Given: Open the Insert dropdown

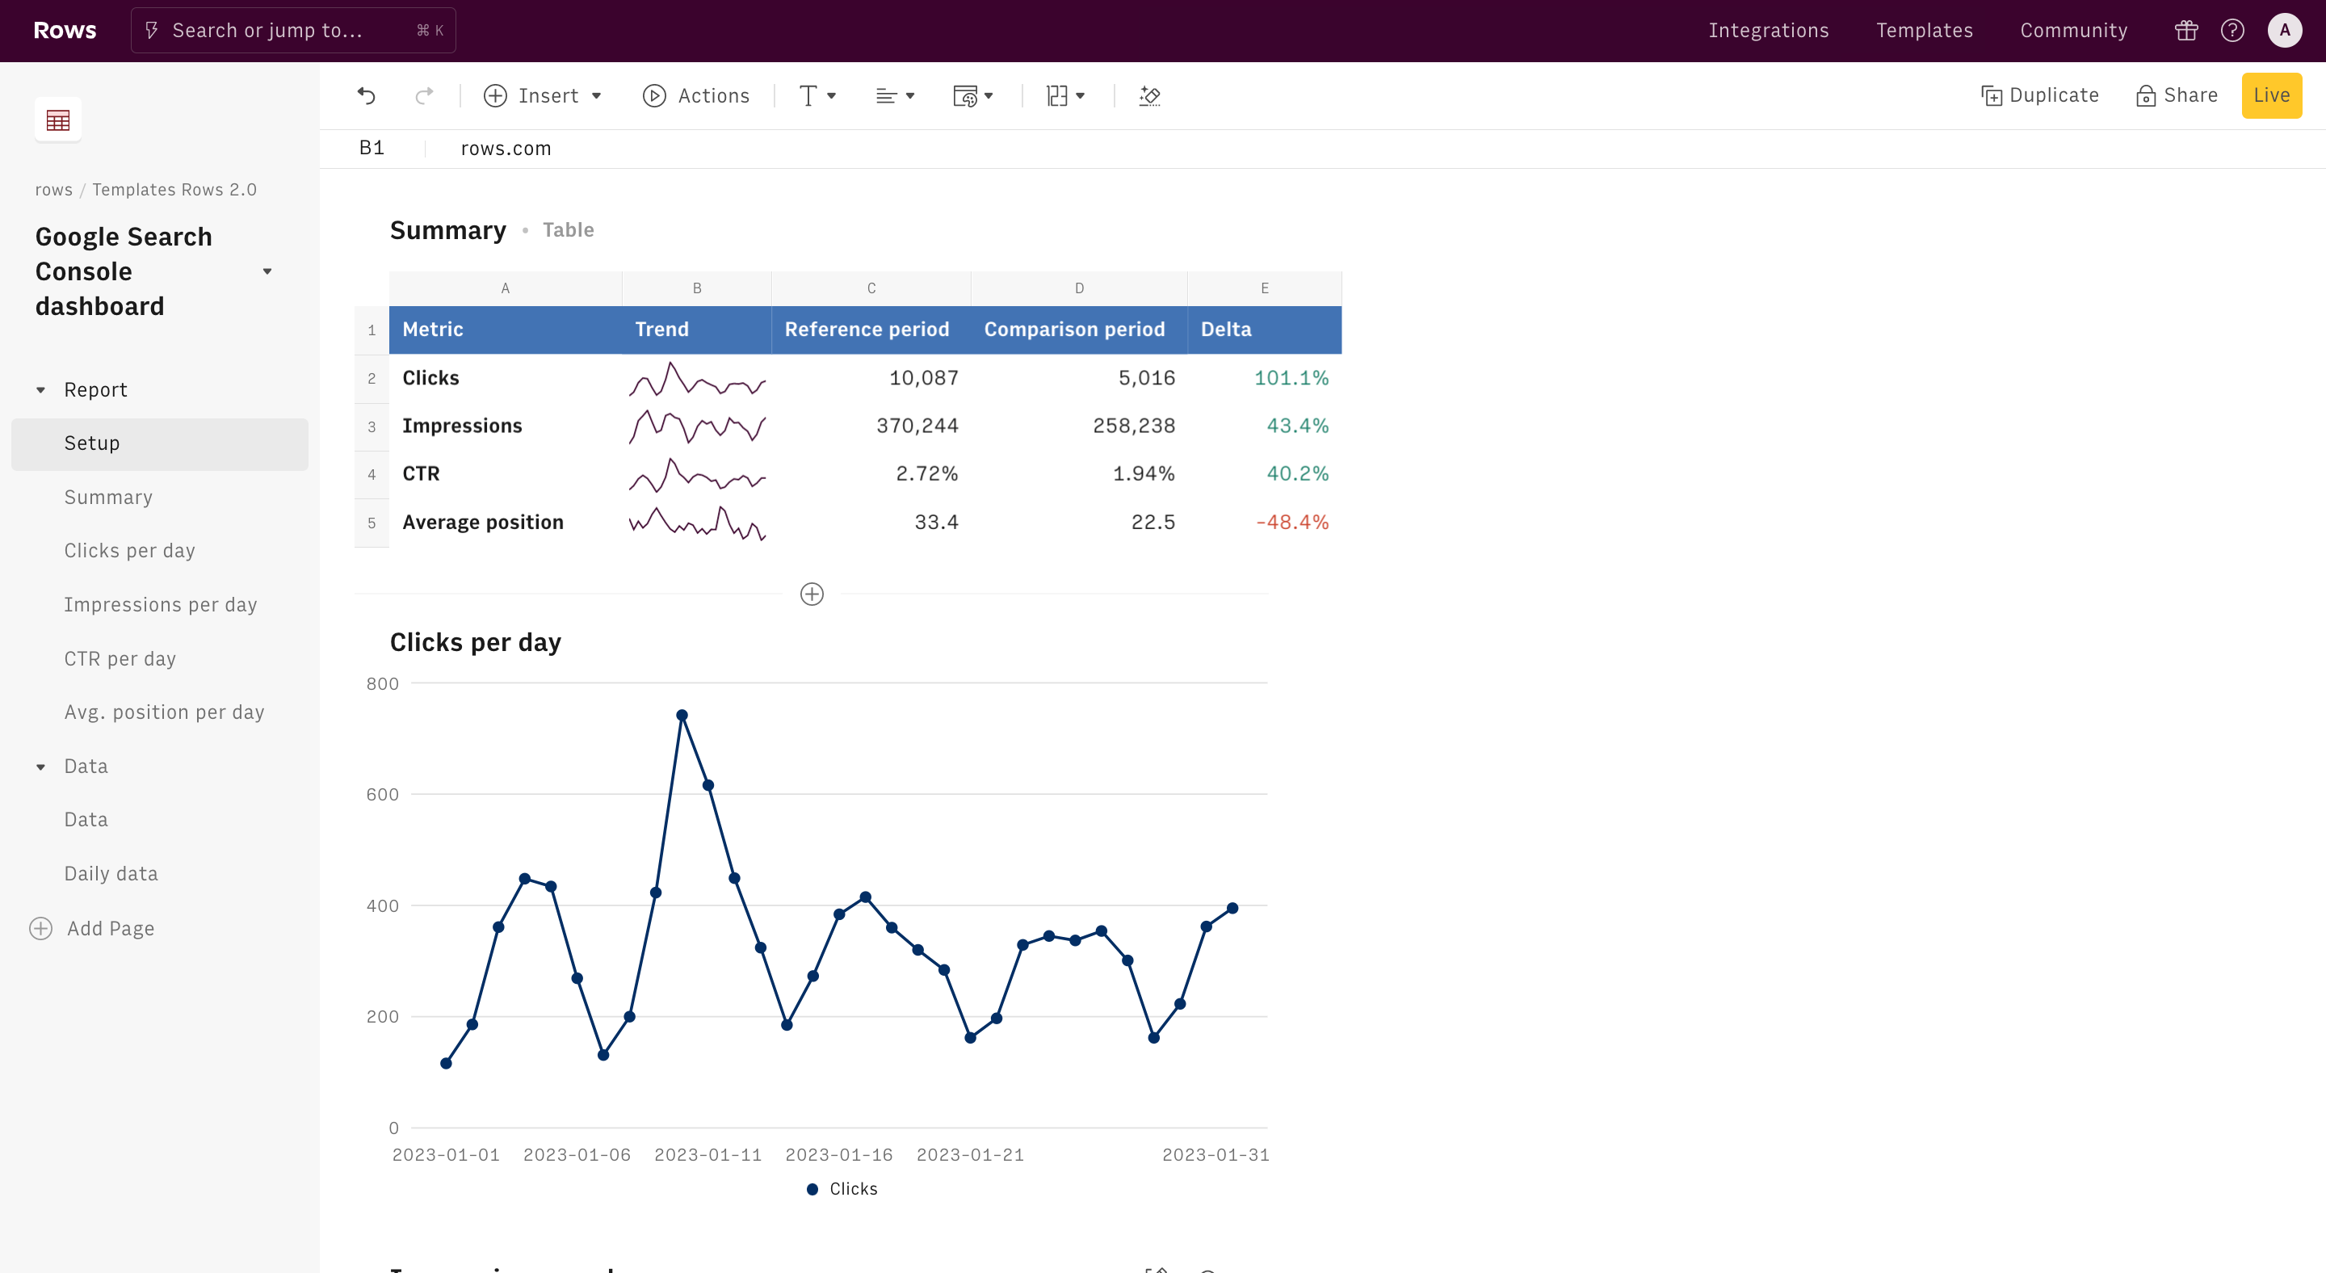Looking at the screenshot, I should (x=543, y=95).
